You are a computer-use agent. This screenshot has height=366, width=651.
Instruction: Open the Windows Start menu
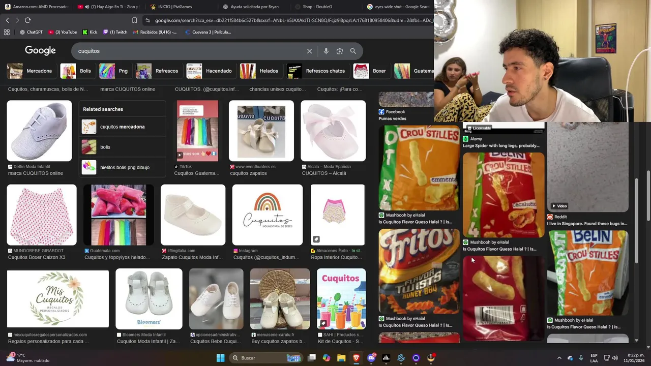click(220, 358)
